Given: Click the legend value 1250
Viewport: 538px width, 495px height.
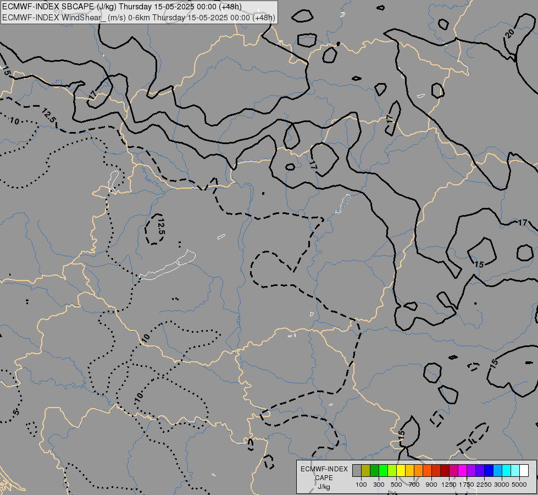Looking at the screenshot, I should pyautogui.click(x=449, y=485).
